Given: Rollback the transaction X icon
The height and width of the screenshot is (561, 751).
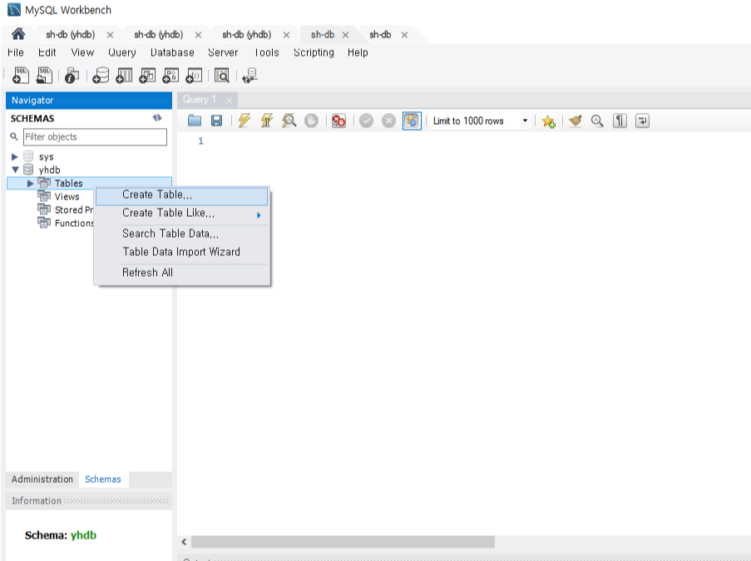Looking at the screenshot, I should click(389, 121).
